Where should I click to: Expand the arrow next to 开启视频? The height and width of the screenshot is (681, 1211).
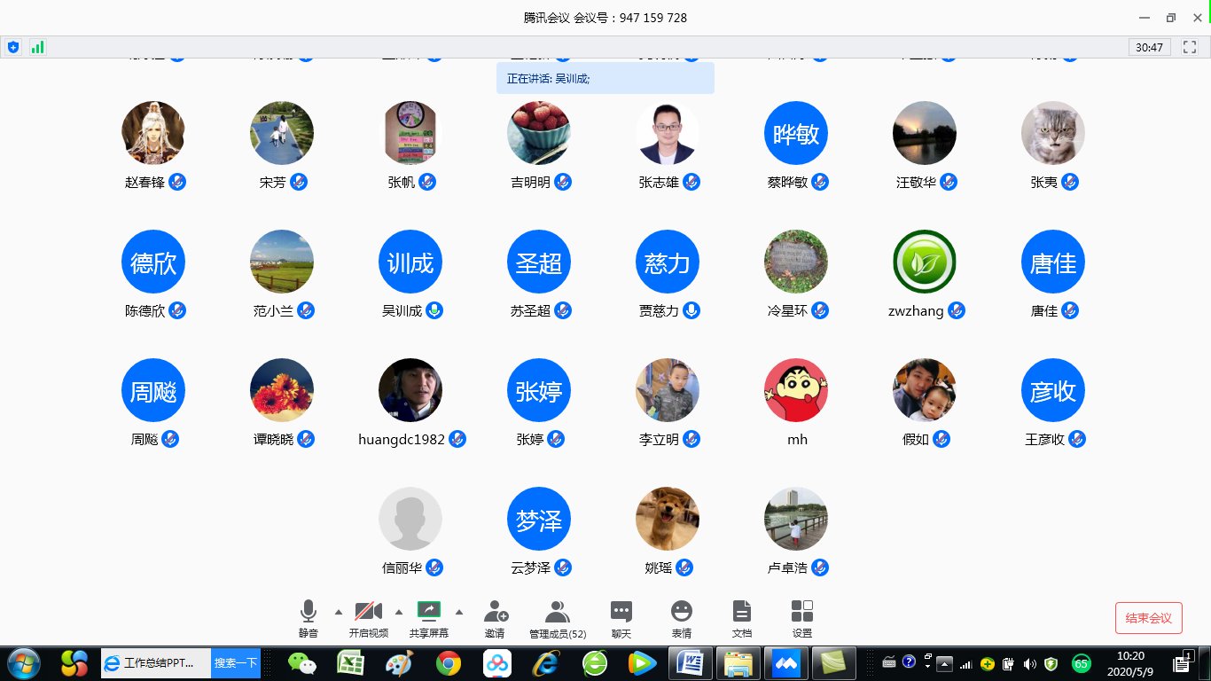398,612
